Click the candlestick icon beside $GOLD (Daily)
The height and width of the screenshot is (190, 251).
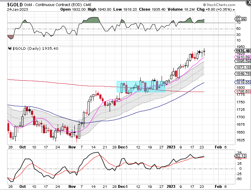9,48
